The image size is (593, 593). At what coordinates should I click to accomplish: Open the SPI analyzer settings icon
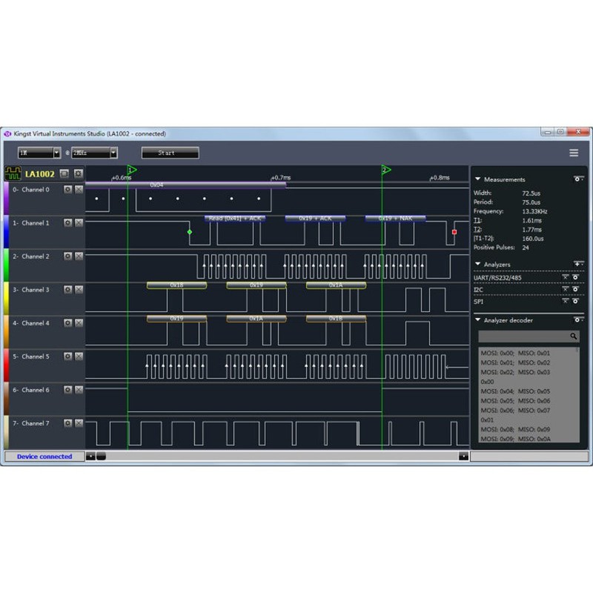[x=575, y=301]
